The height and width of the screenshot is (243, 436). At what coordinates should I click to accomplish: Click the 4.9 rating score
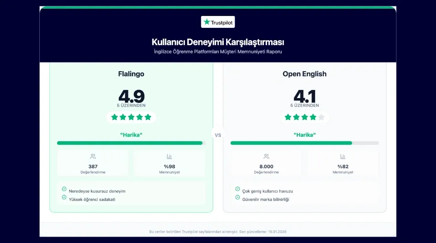[131, 96]
